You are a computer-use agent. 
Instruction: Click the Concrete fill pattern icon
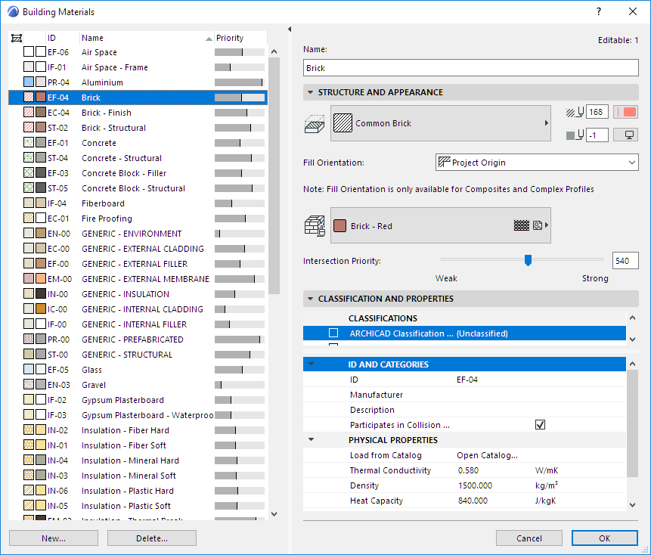[29, 142]
